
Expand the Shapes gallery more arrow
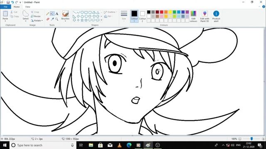coord(101,20)
